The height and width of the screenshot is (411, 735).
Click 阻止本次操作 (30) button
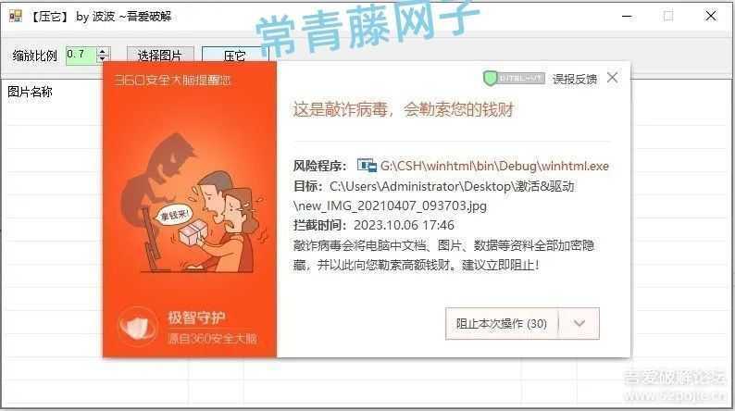click(502, 323)
